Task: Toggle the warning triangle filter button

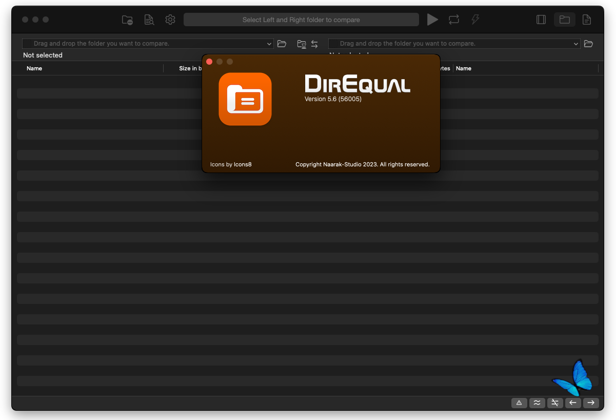Action: [x=519, y=403]
